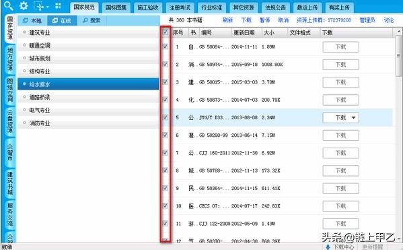Select 电气专业 category

point(88,111)
